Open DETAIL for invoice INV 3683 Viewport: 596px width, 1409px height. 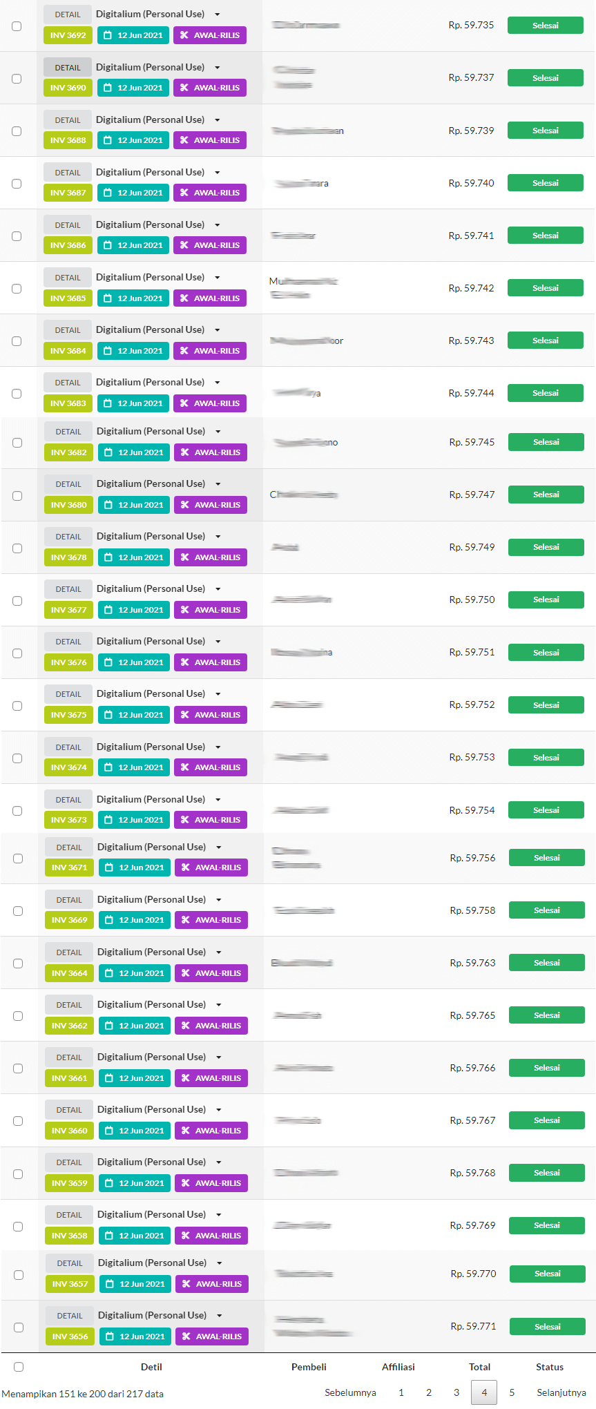[x=68, y=383]
